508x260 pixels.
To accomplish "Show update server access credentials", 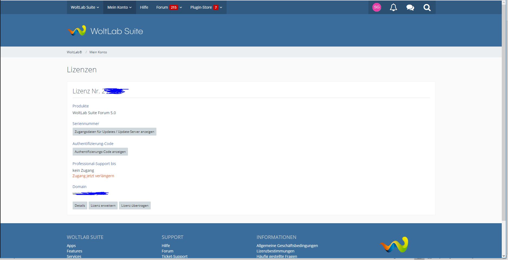I will click(x=114, y=132).
